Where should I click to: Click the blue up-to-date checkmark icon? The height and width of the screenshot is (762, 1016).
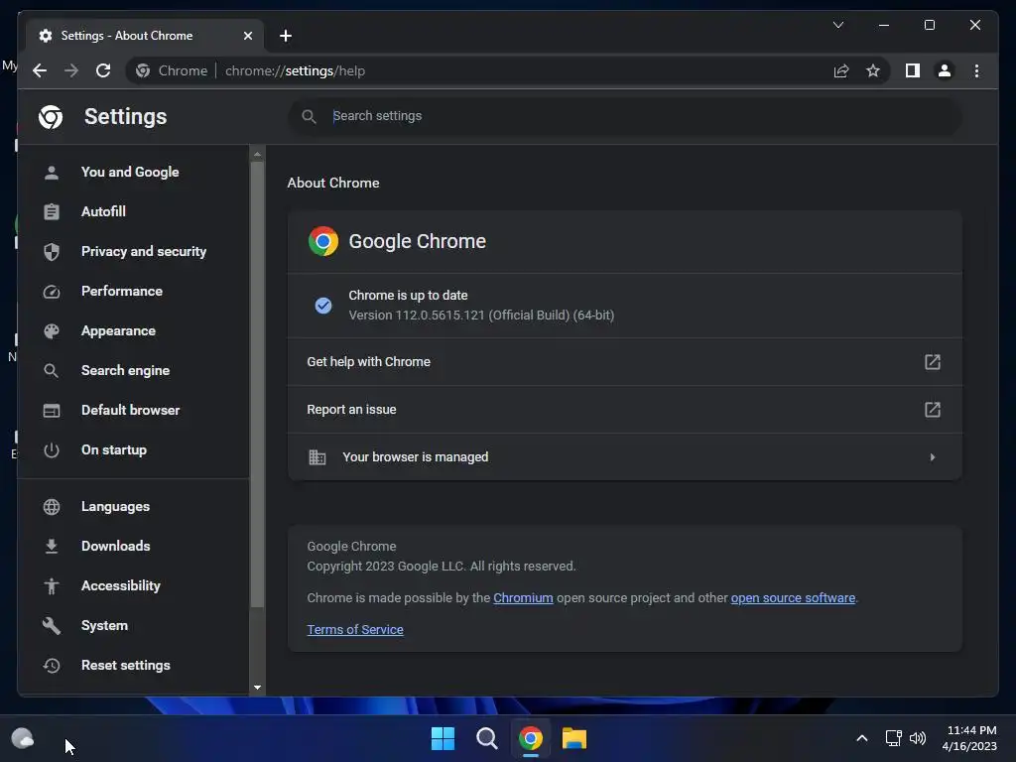(x=322, y=306)
